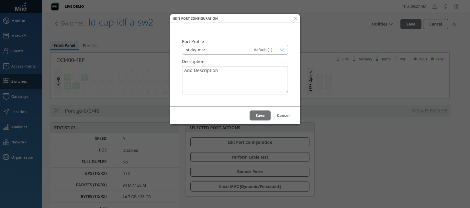
Task: Open the Organization menu in sidebar
Action: (23, 157)
